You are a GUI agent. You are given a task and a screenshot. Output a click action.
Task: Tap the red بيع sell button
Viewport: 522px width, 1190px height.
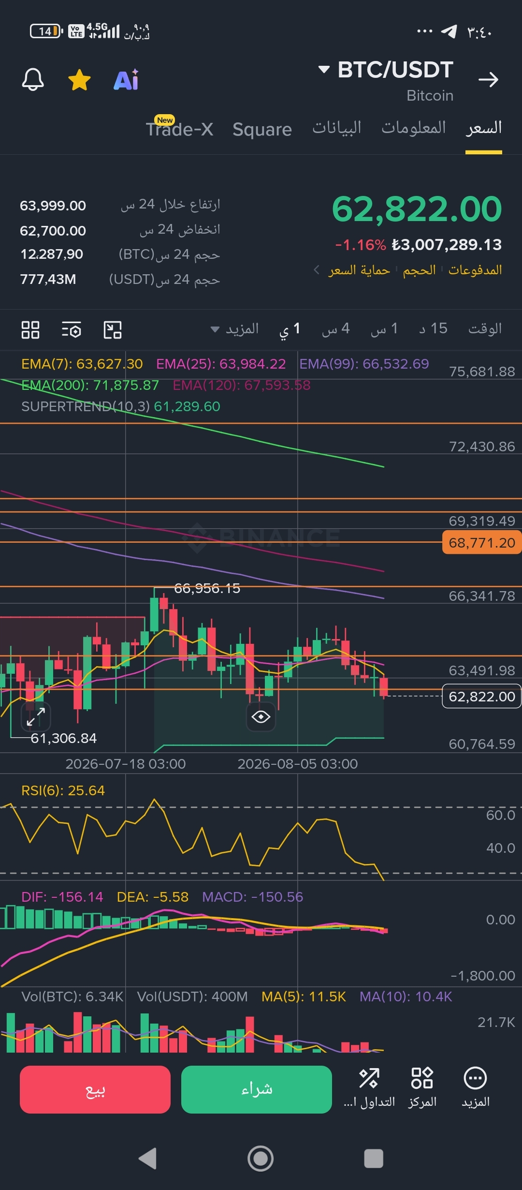click(95, 1089)
